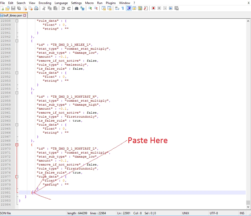Collapse the red fold marker at line 22969
This screenshot has width=251, height=216.
click(x=17, y=145)
